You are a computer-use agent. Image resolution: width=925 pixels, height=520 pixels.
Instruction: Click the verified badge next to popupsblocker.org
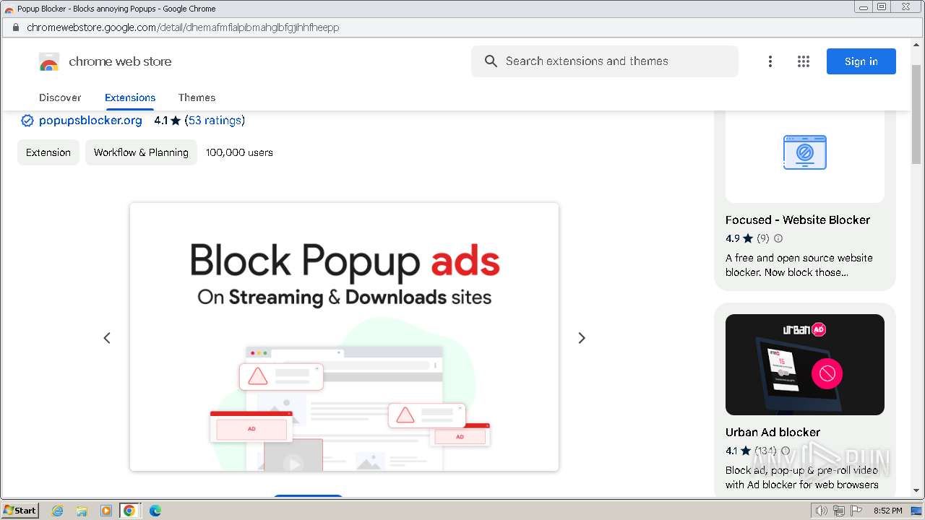click(27, 121)
